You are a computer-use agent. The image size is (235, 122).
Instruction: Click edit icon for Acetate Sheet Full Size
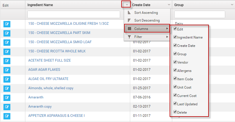tap(7, 61)
